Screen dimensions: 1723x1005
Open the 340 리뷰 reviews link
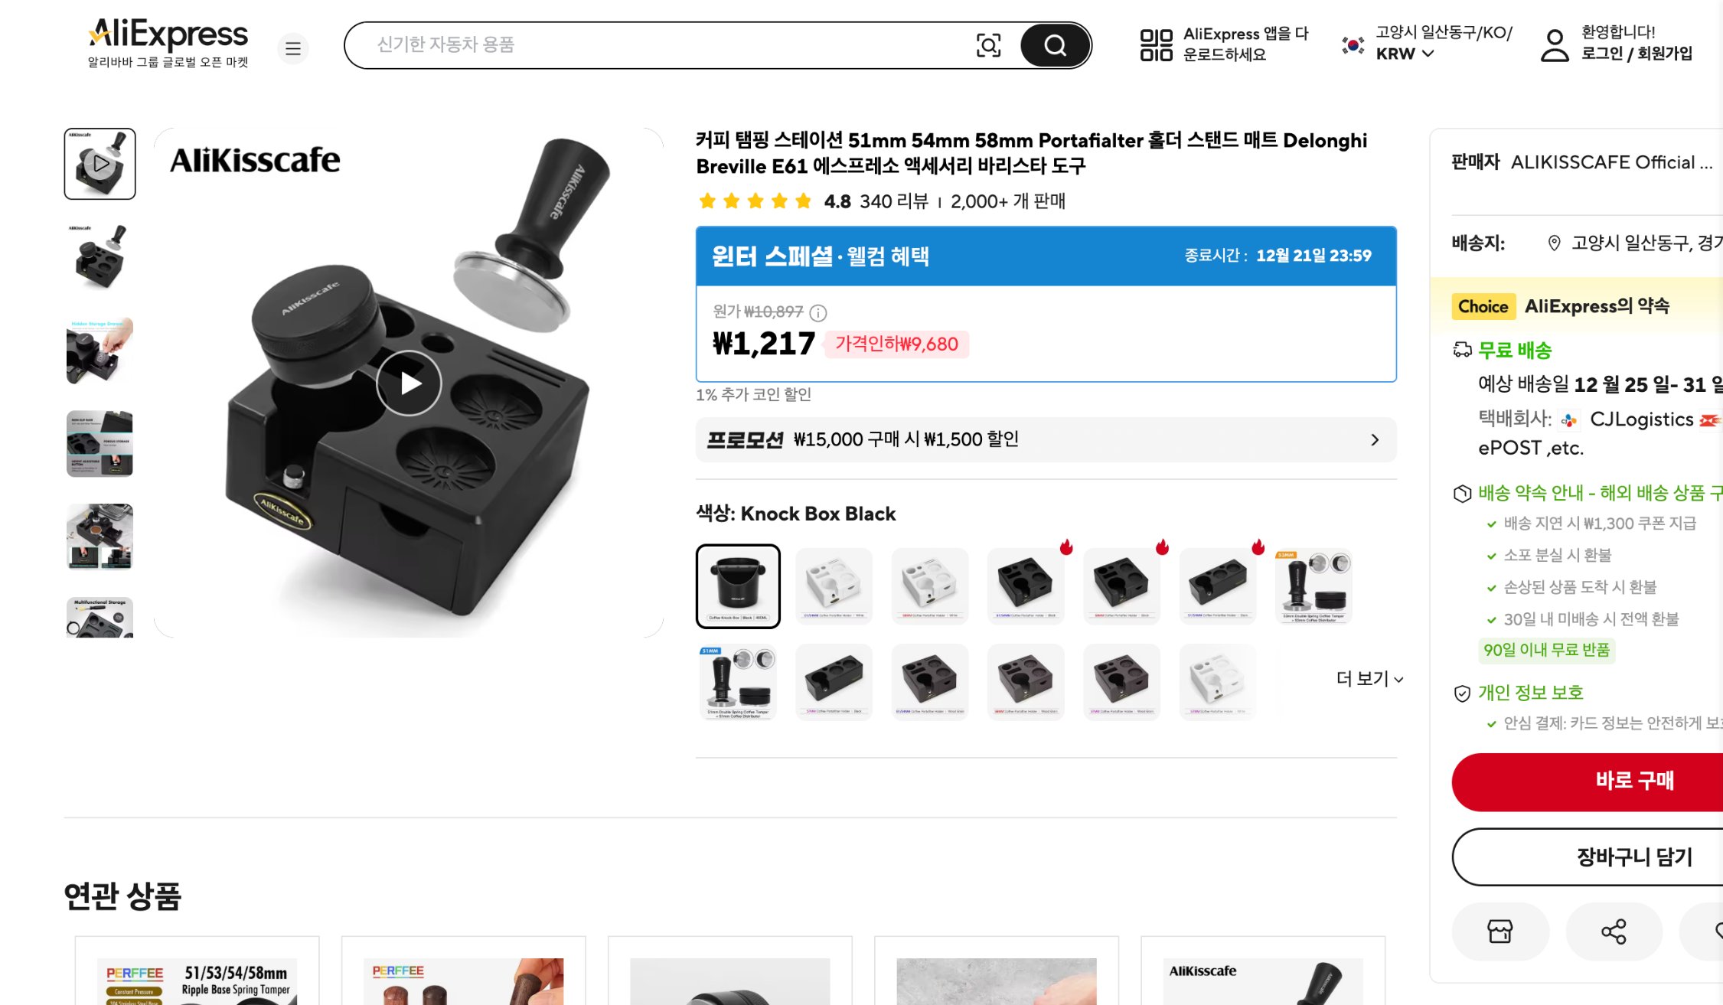[x=893, y=201]
